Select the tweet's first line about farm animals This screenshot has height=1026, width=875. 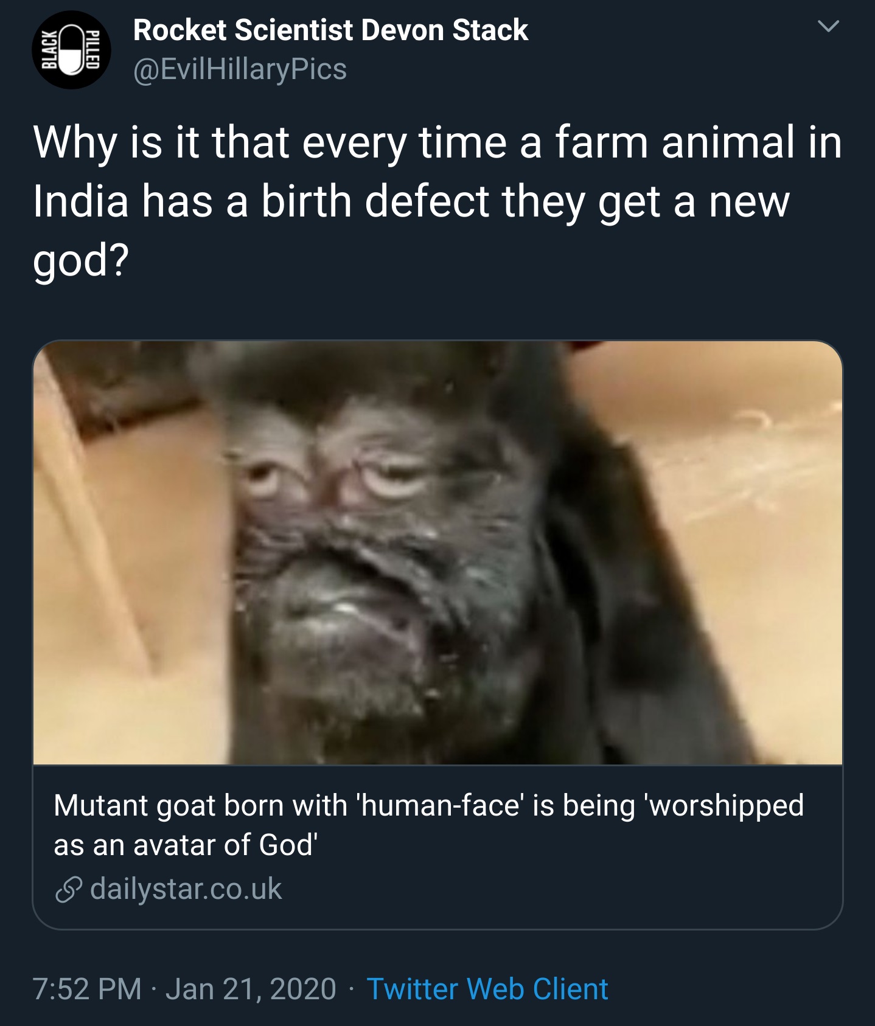point(437,142)
